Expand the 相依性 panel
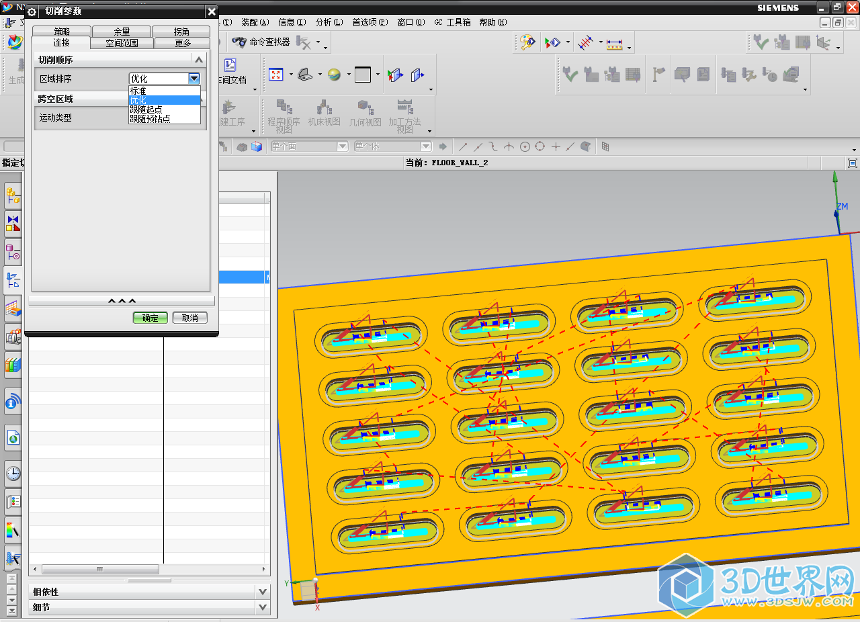Screen dimensions: 860x622 pos(262,592)
